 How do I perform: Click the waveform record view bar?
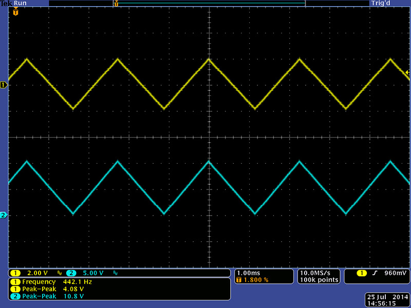coord(211,4)
